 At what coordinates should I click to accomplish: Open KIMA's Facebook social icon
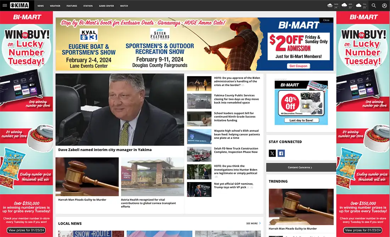[x=281, y=153]
